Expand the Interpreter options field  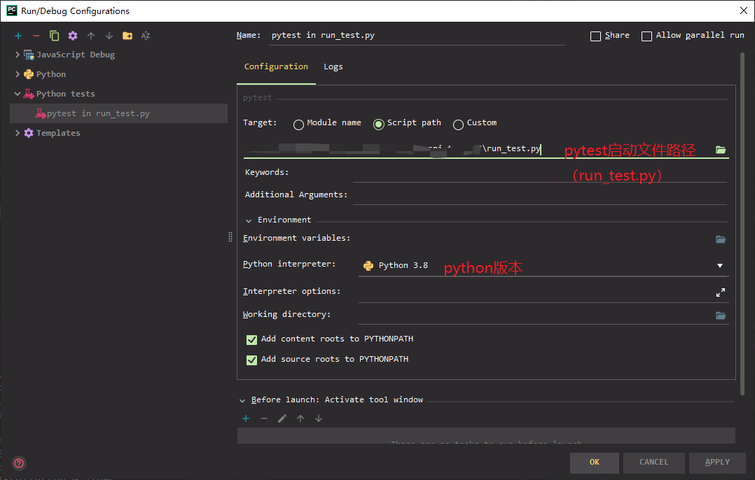coord(721,292)
